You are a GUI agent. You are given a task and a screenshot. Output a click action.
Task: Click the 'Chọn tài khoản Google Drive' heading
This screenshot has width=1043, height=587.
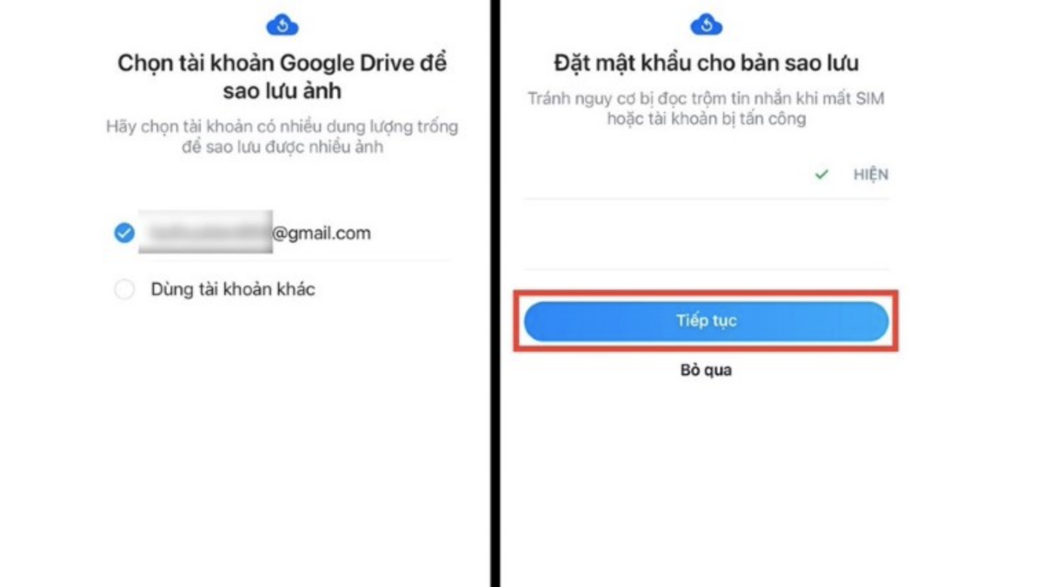point(282,77)
